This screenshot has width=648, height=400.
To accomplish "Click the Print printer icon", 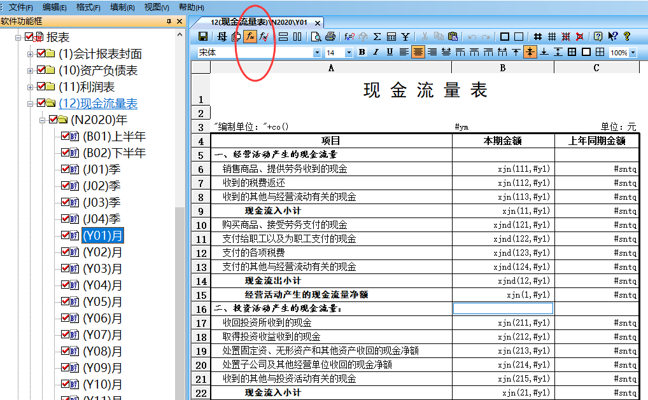I will 330,37.
